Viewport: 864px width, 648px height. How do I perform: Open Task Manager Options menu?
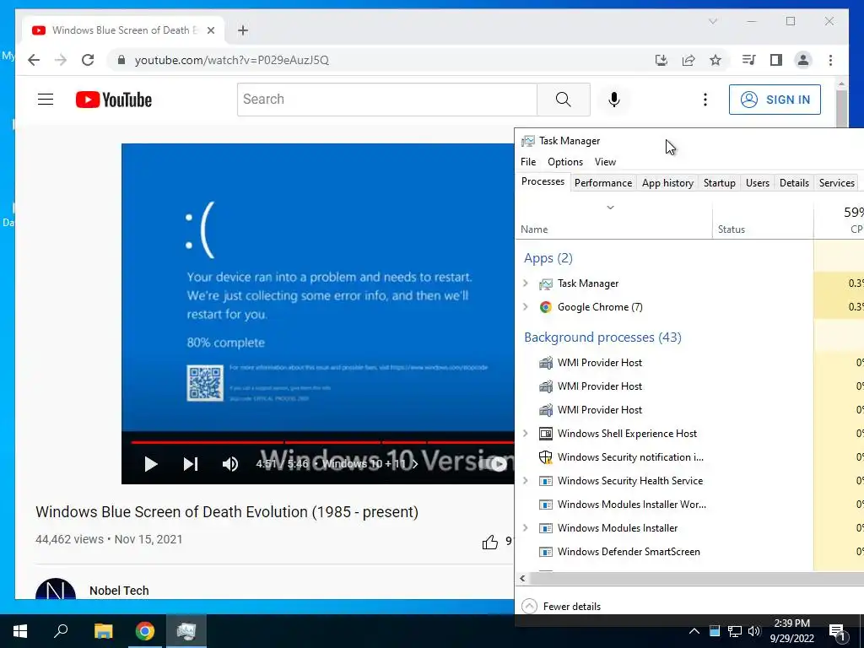[x=565, y=162]
